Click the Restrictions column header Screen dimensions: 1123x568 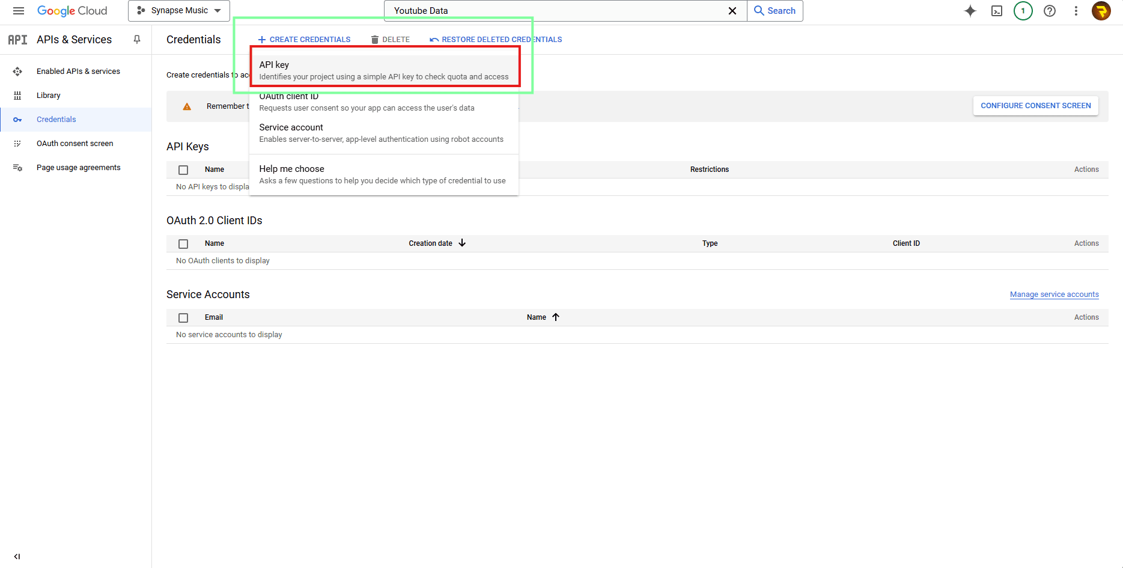click(x=710, y=169)
